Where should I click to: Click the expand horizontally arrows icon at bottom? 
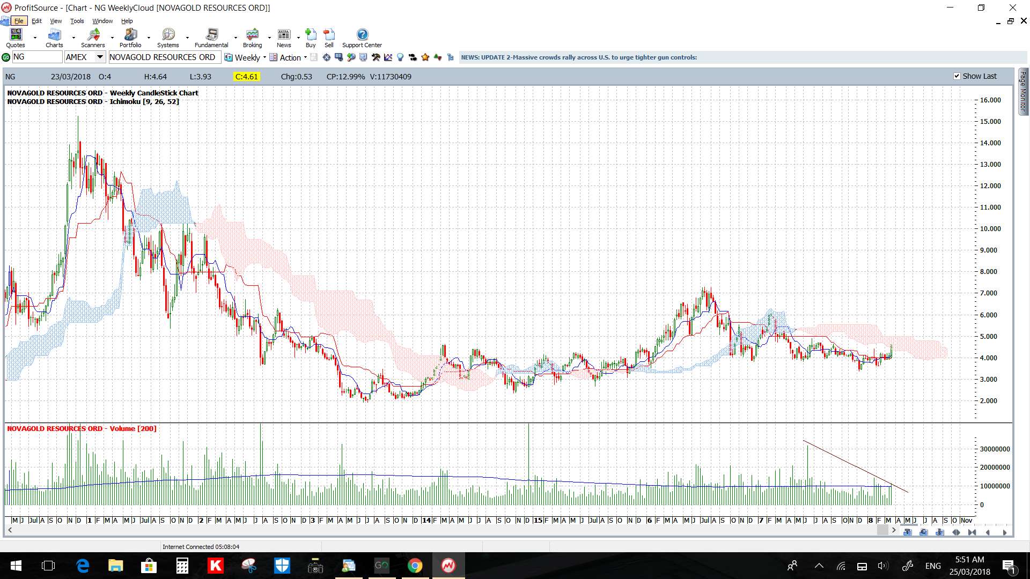[956, 532]
